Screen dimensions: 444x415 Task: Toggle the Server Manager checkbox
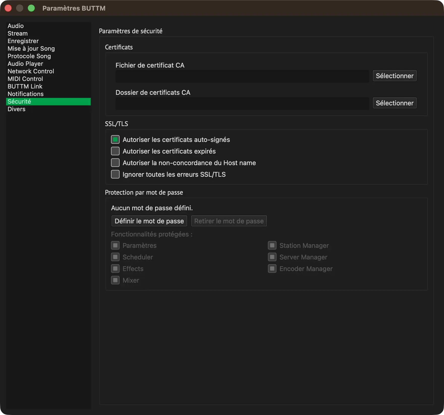click(272, 257)
